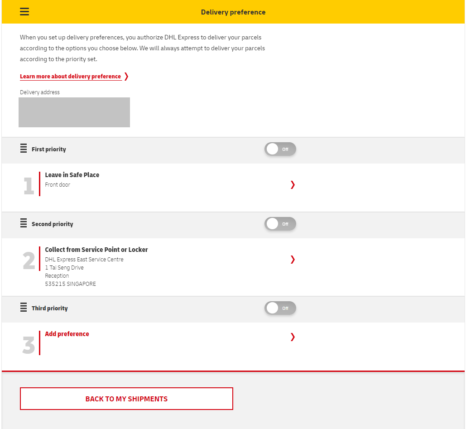
Task: Open the hamburger menu in the header
Action: (x=24, y=12)
